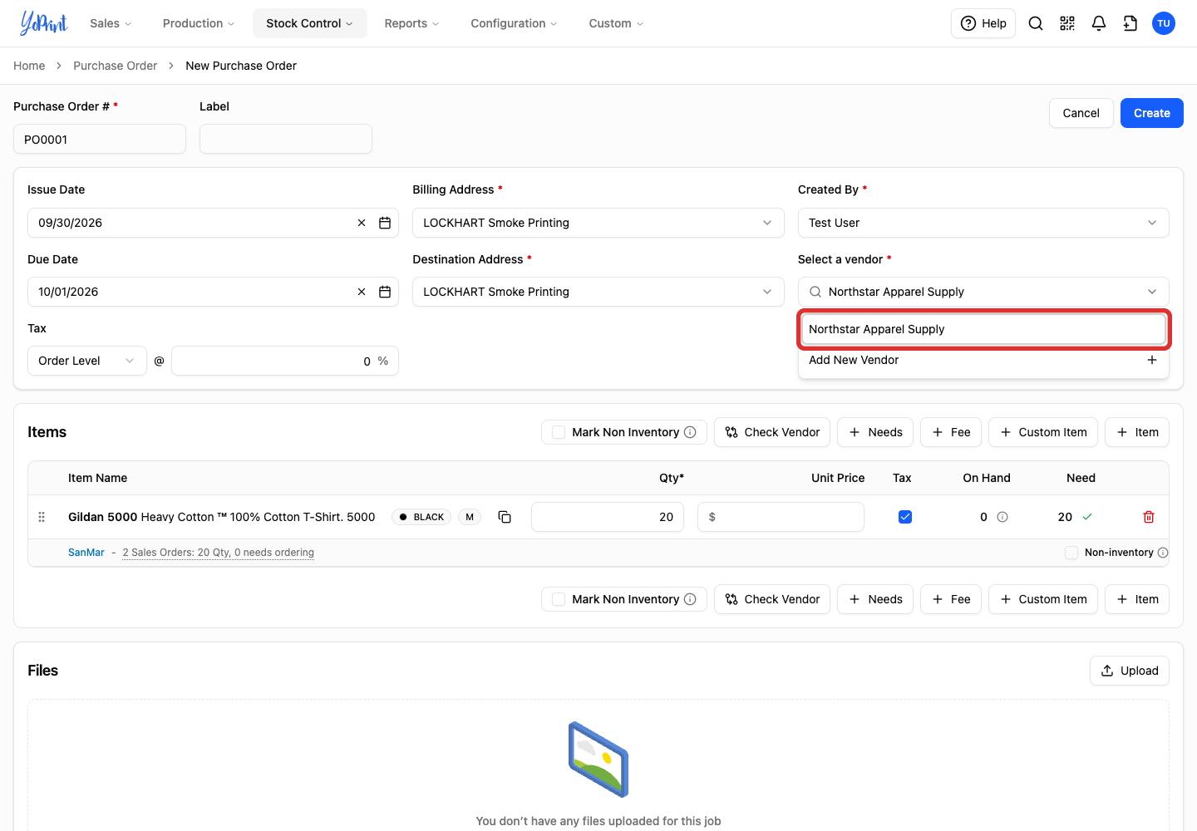The width and height of the screenshot is (1197, 831).
Task: Click the Purchase Order # input field
Action: (100, 139)
